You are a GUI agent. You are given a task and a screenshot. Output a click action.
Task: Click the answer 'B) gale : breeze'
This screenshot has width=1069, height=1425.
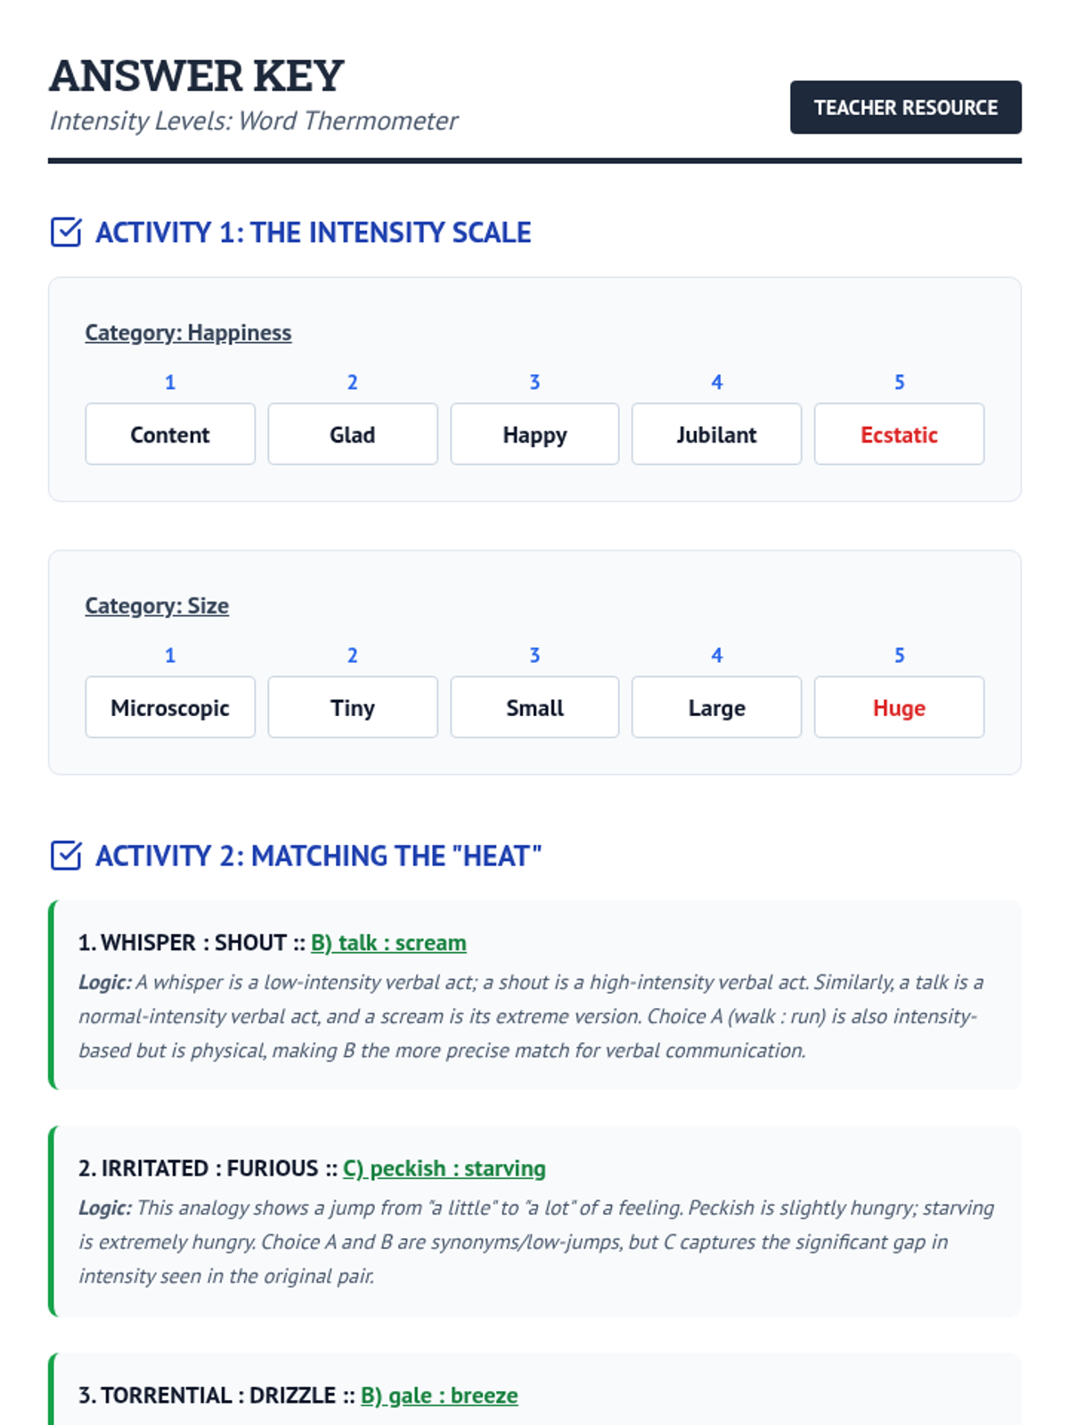[438, 1395]
